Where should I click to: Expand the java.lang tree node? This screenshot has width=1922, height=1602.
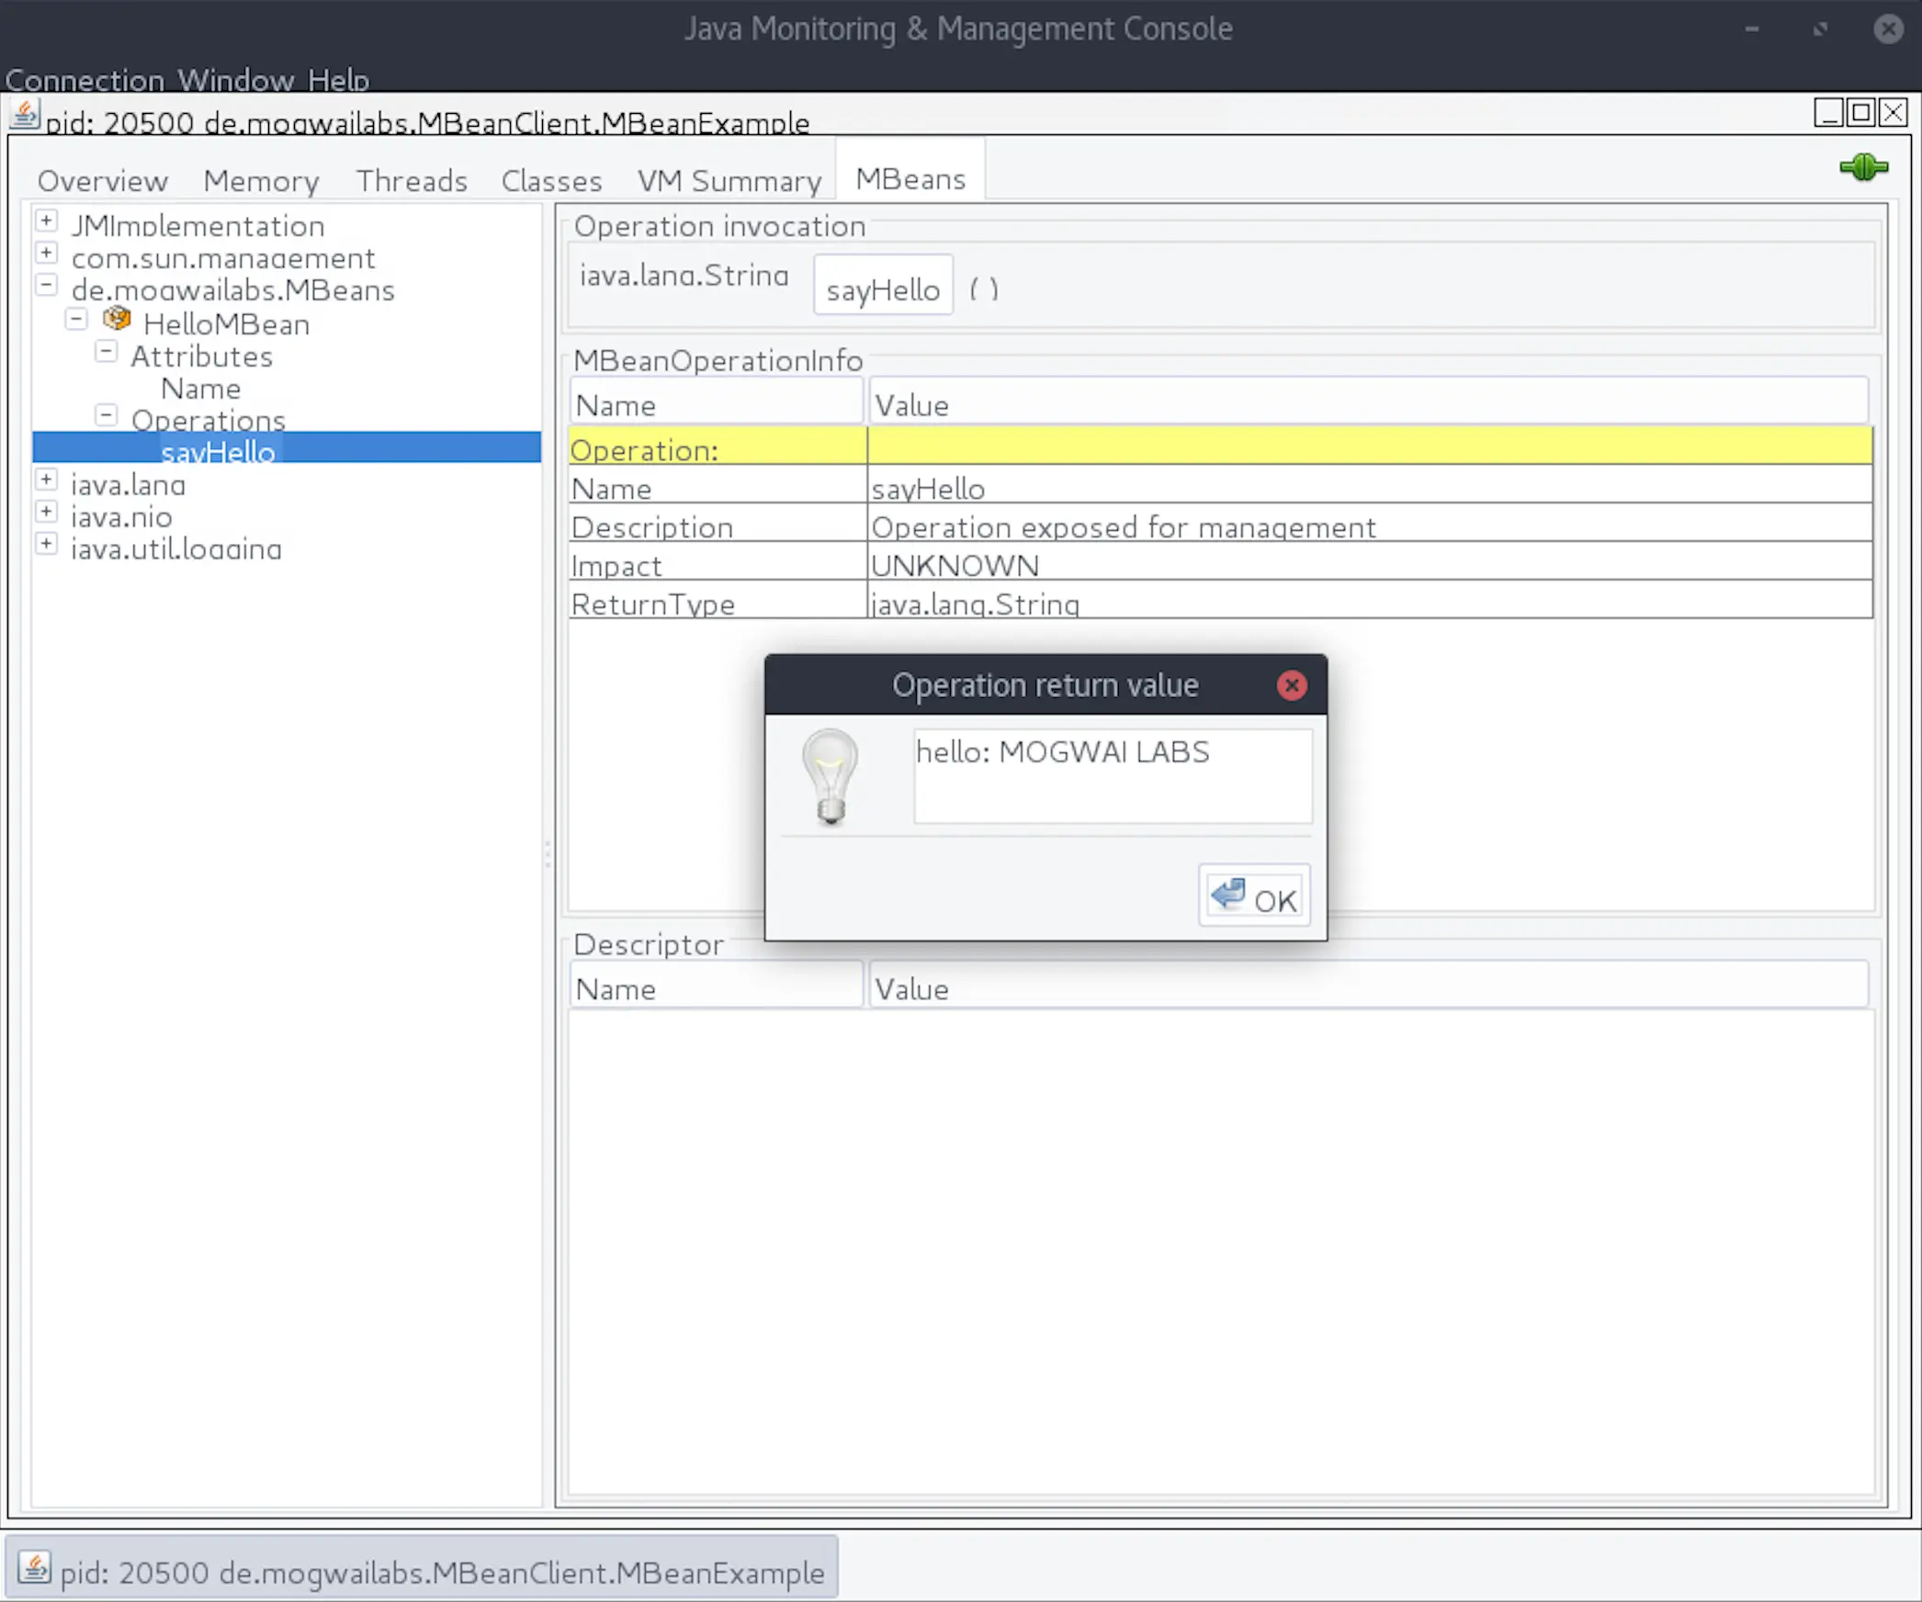coord(46,479)
